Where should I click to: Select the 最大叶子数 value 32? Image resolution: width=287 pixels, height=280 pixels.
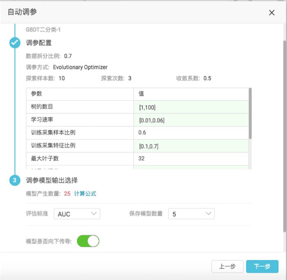coord(141,158)
